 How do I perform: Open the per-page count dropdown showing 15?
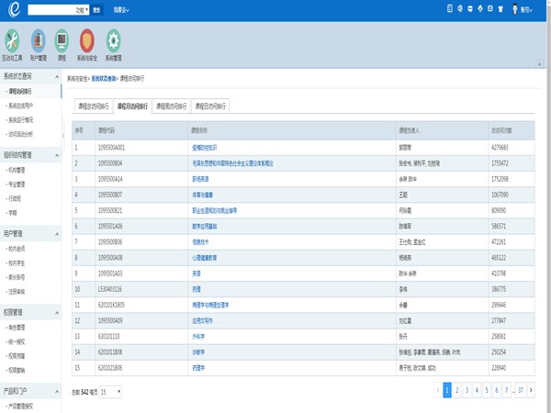110,392
